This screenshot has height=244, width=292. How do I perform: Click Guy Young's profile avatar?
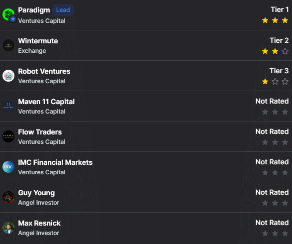(x=8, y=197)
